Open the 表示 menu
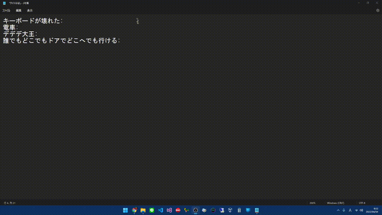This screenshot has height=215, width=382. coord(30,10)
